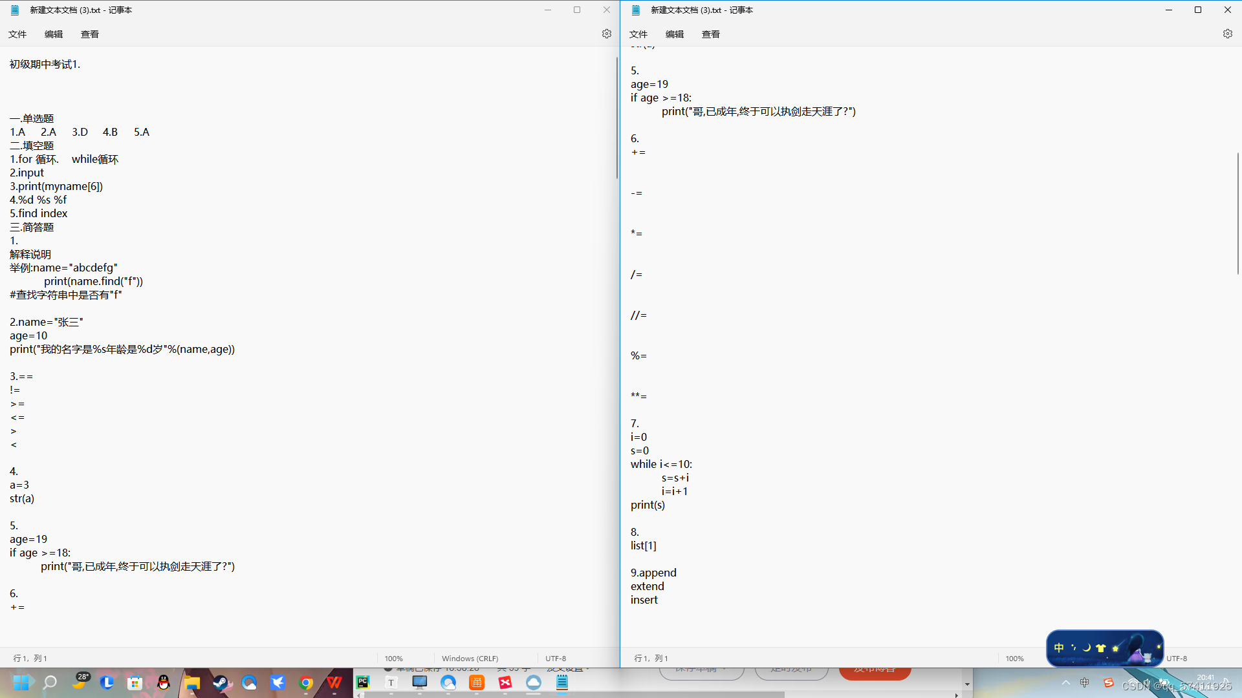The image size is (1242, 698).
Task: Open 文件 menu in left Notepad
Action: [17, 34]
